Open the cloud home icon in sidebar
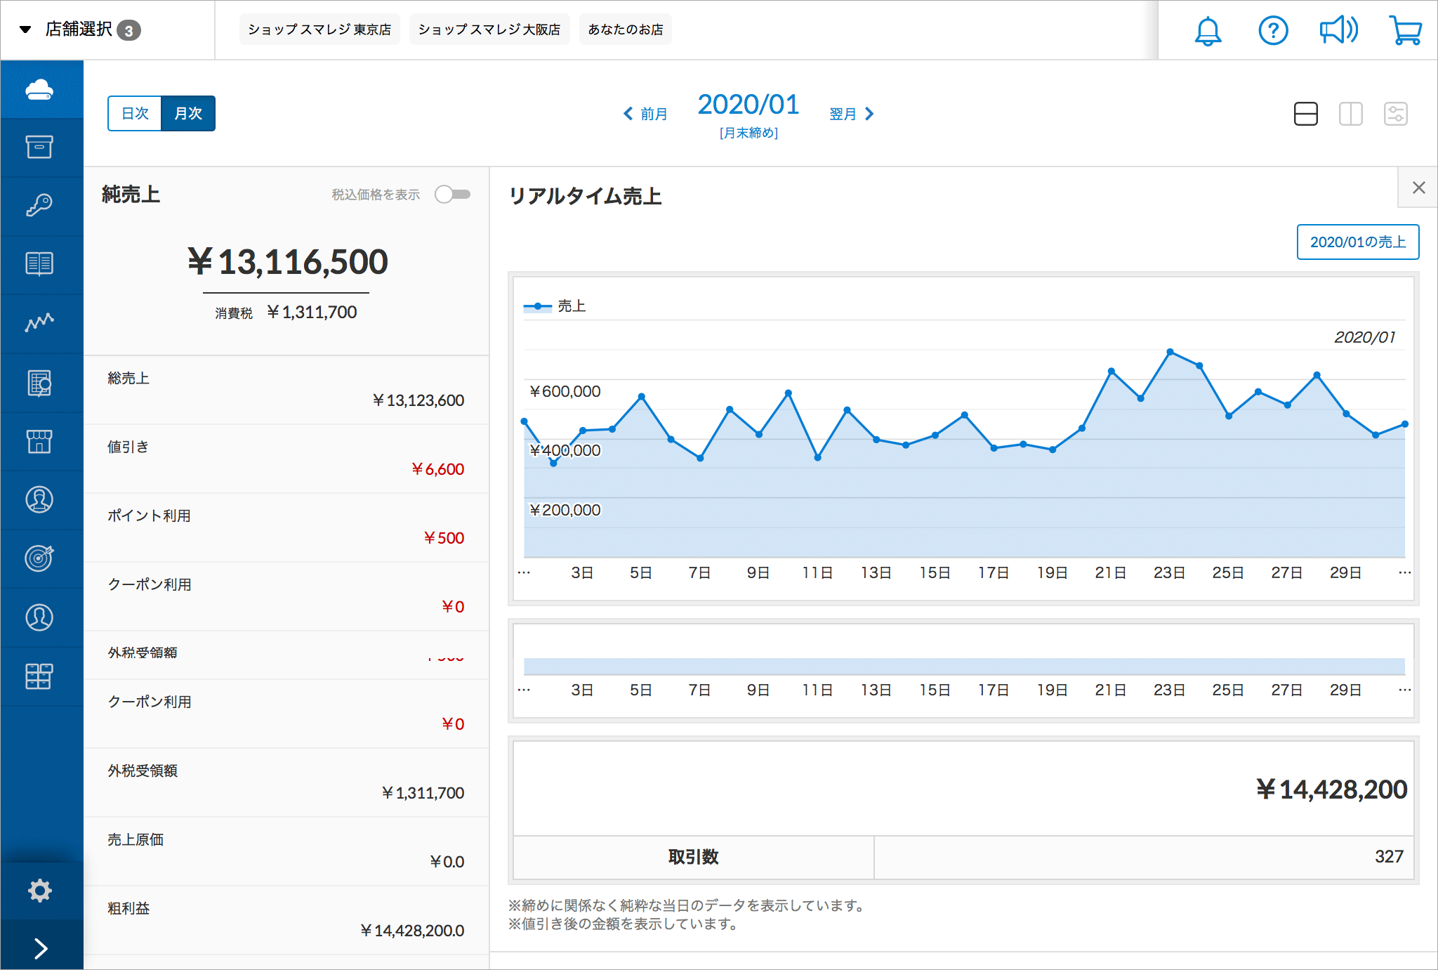The image size is (1438, 970). click(x=39, y=89)
